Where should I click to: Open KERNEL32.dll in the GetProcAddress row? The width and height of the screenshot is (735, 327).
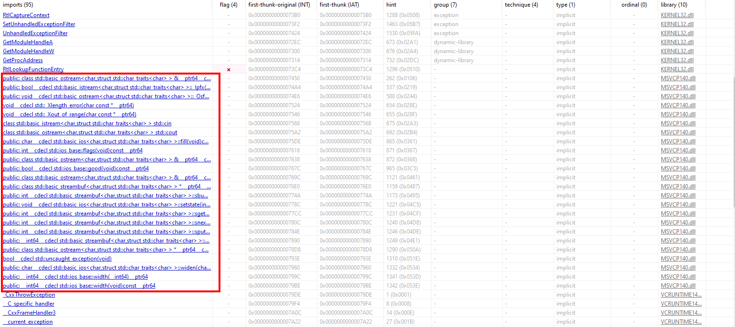[x=677, y=60]
